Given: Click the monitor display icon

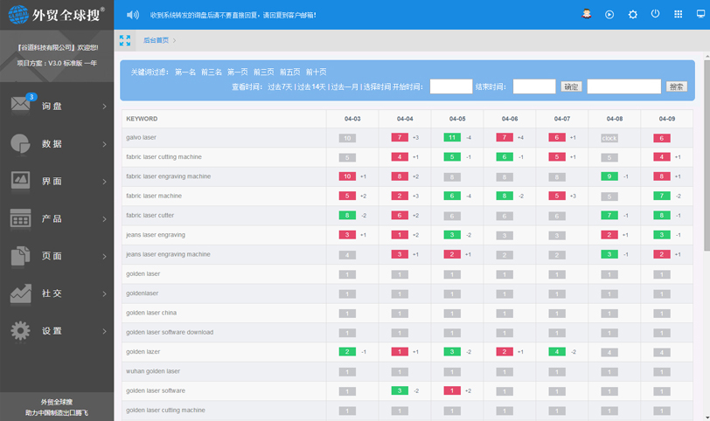Looking at the screenshot, I should tap(700, 15).
